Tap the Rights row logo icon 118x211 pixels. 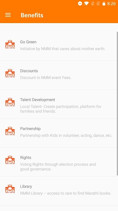click(x=10, y=160)
